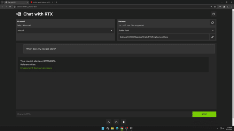The width and height of the screenshot is (234, 131).
Task: Regenerate the response with the retry icon
Action: (x=109, y=122)
